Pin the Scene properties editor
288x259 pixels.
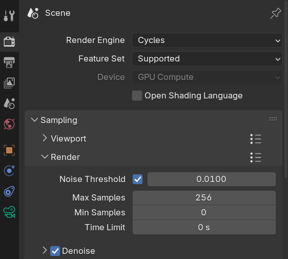click(x=276, y=13)
